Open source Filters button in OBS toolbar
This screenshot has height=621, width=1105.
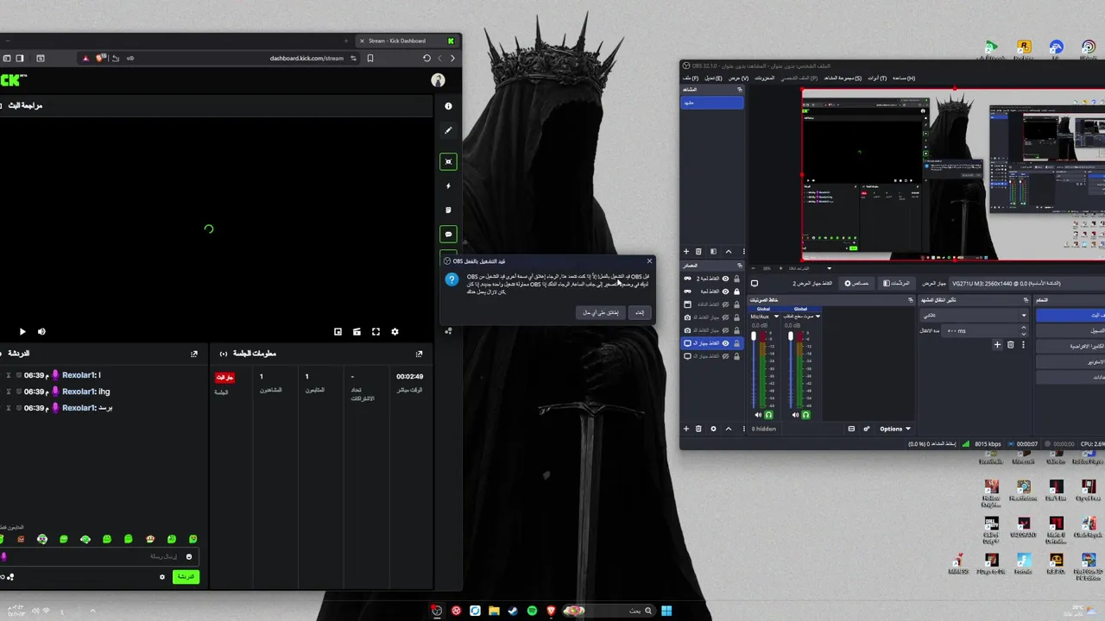coord(896,283)
